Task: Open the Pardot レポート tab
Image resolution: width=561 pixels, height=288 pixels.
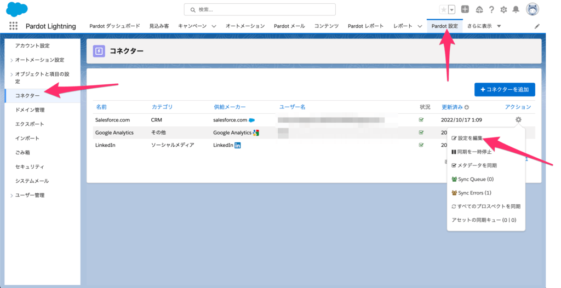Action: click(365, 26)
